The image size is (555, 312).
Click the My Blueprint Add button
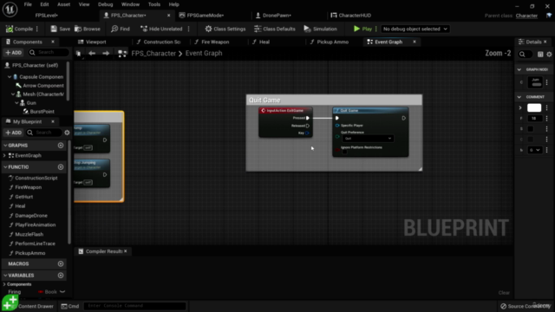point(14,133)
